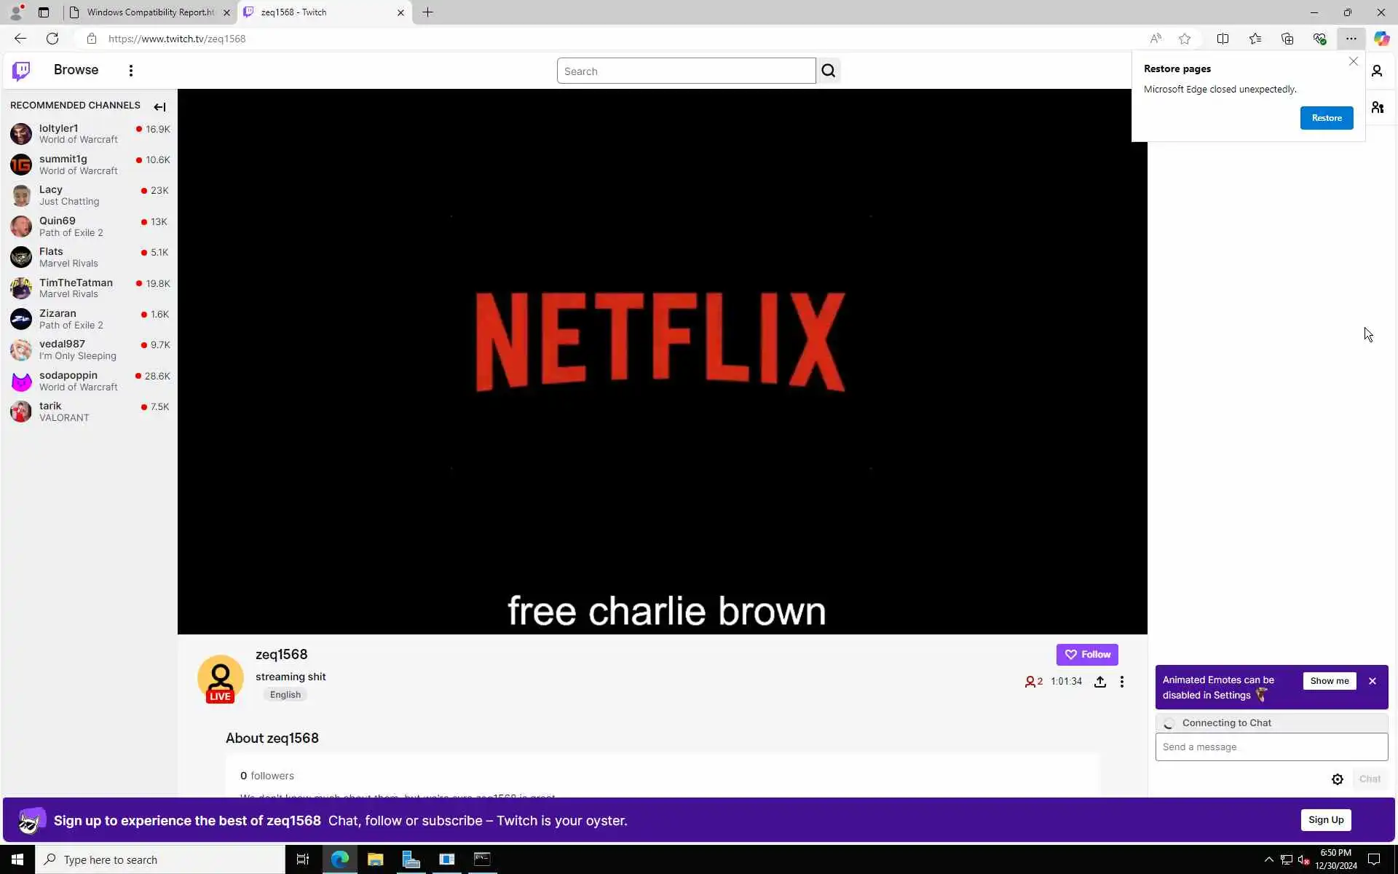Viewport: 1398px width, 874px height.
Task: Click the Send a message field
Action: point(1271,747)
